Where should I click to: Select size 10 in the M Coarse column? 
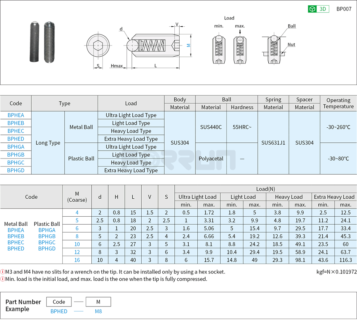point(77,244)
